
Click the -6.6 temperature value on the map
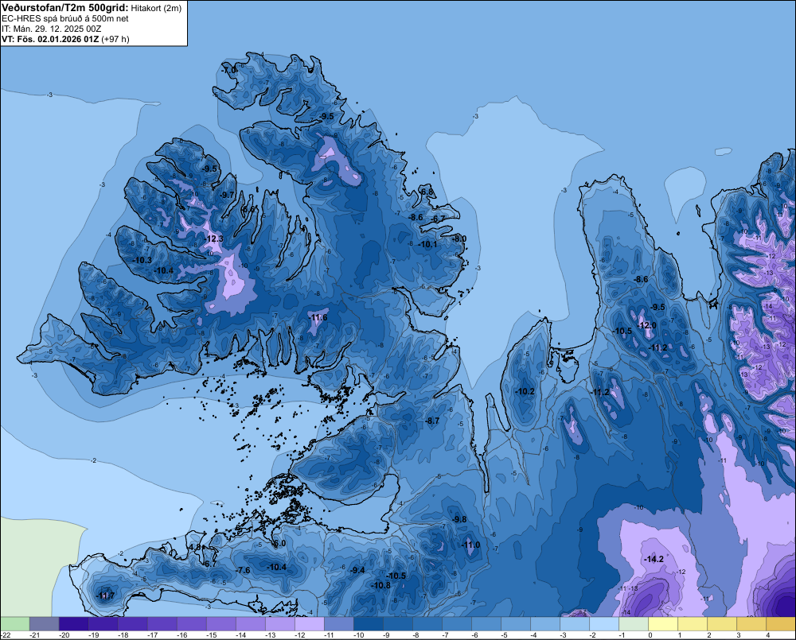(x=248, y=209)
